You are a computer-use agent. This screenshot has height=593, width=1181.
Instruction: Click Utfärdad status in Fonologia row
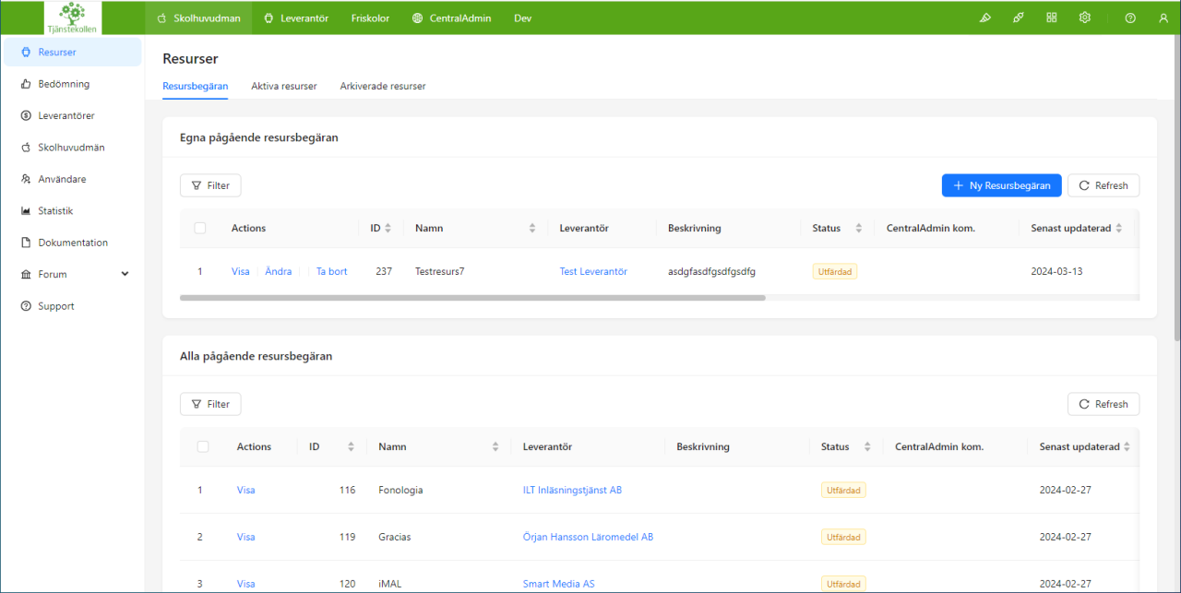tap(843, 490)
